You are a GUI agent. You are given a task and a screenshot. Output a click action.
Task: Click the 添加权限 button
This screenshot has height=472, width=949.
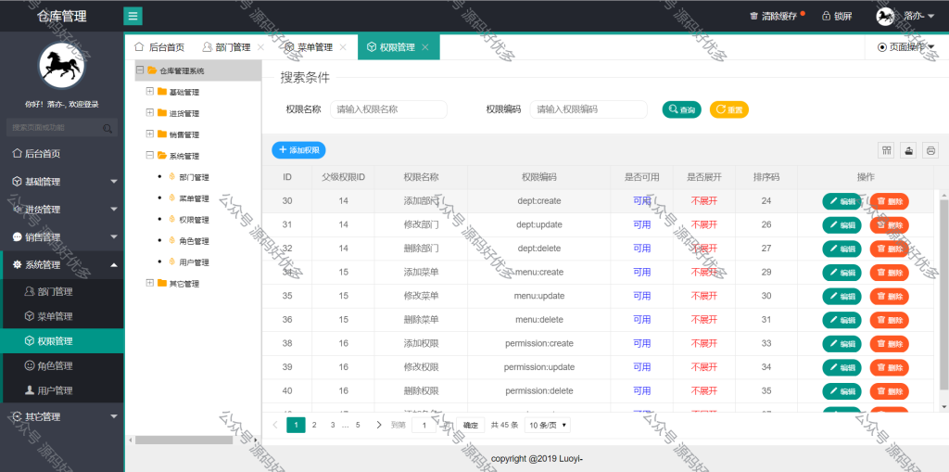[298, 149]
